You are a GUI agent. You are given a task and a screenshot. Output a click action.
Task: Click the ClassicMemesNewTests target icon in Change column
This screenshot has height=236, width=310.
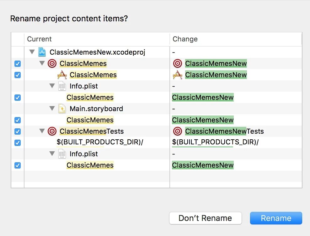point(178,131)
